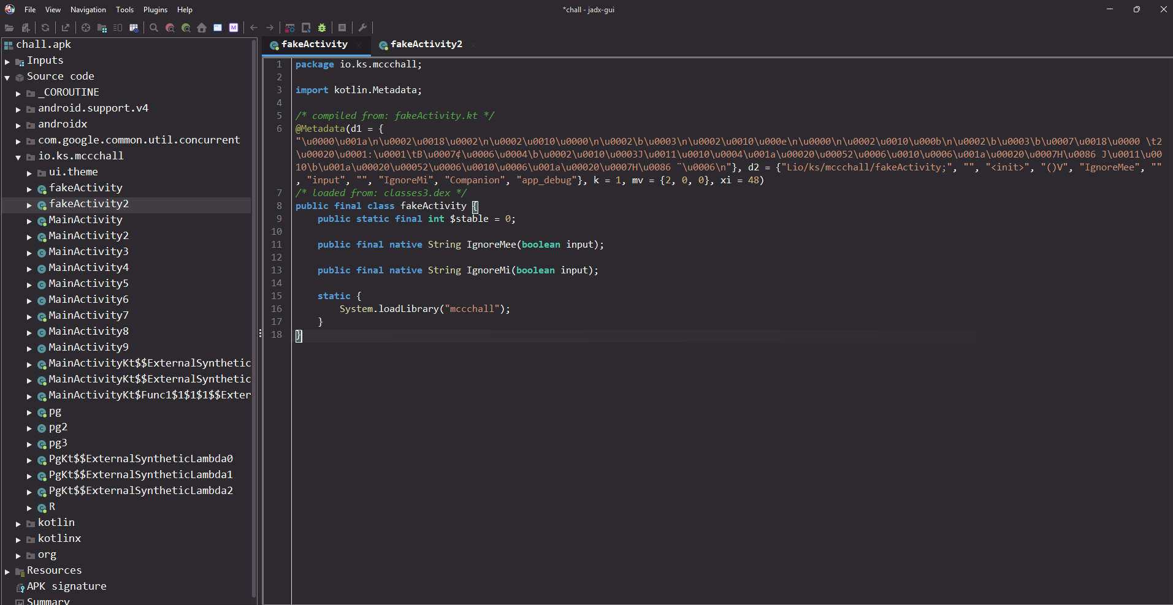Reload files using the refresh icon

click(45, 28)
